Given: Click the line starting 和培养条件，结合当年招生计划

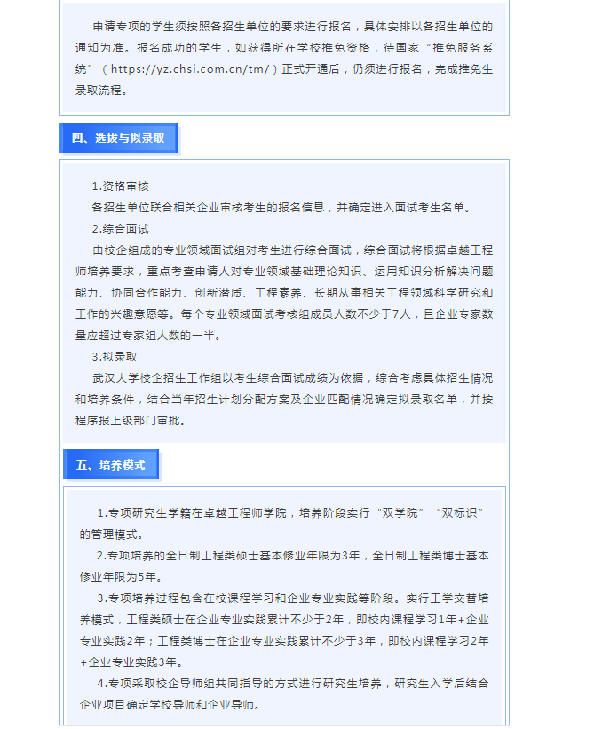Looking at the screenshot, I should pos(284,400).
